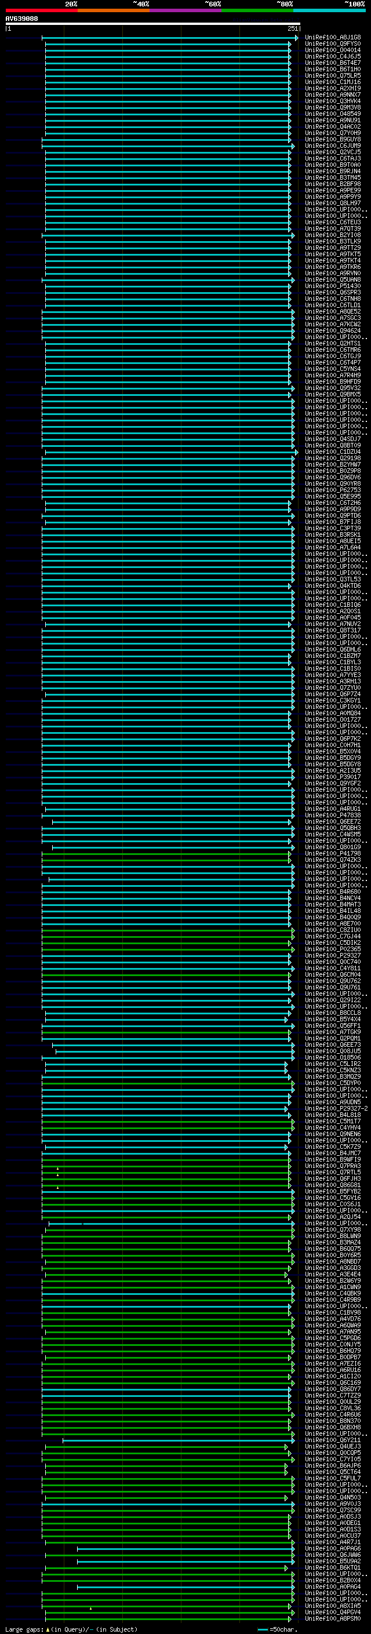Select hit UniRef100_Q75LR5

coord(333,75)
